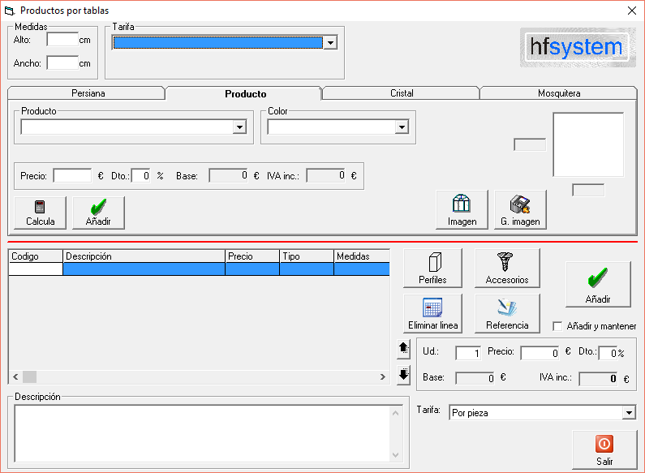This screenshot has width=645, height=473.
Task: Open the Imagen window button
Action: pyautogui.click(x=462, y=211)
